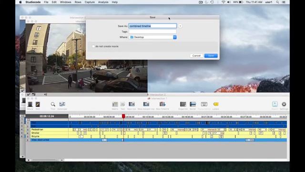Screen dimensions: 305x172
Task: Click the red playhead marker
Action: coord(123,116)
